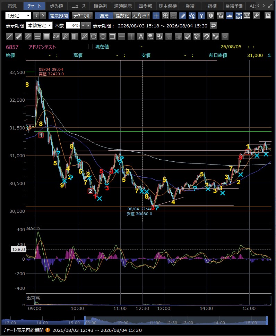This screenshot has width=276, height=336.
Task: Toggle スプレッド spread mode
Action: [141, 16]
